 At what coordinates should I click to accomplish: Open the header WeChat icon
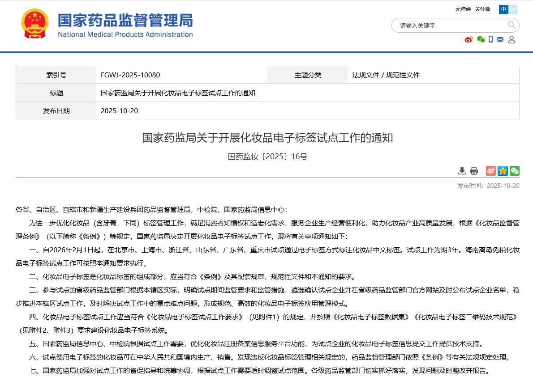coord(481,39)
